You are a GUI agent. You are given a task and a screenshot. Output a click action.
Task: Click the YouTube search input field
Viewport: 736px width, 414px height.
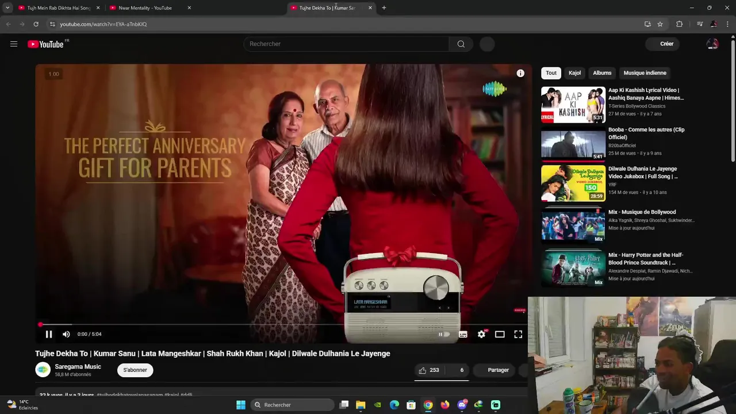[x=346, y=44]
